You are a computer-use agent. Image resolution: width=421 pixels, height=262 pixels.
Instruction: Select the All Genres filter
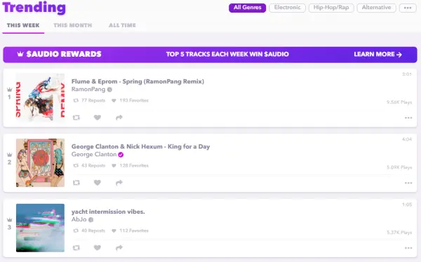click(247, 8)
